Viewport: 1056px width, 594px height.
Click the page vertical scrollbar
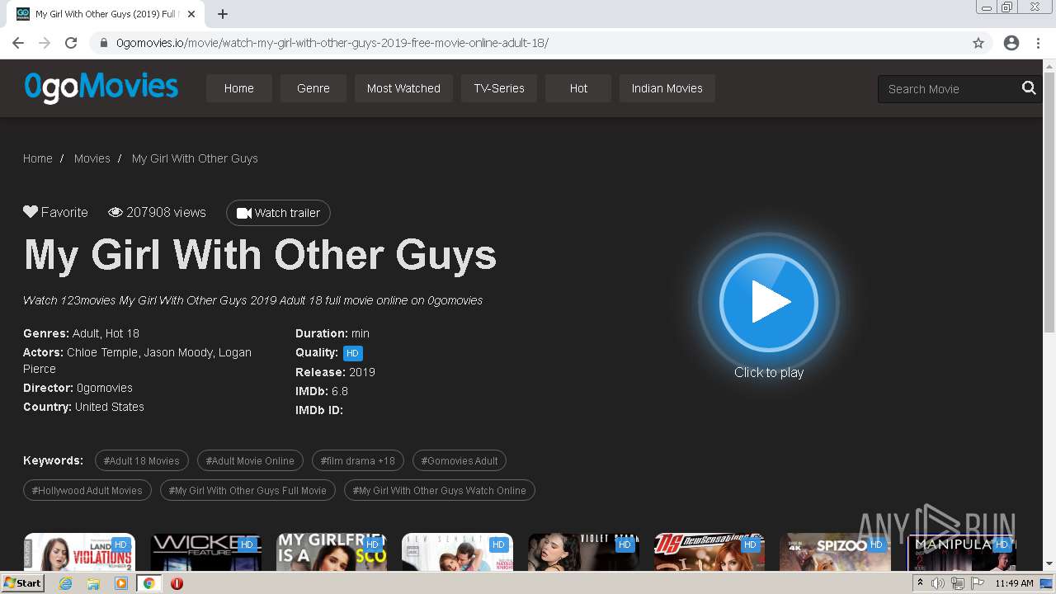(x=1049, y=202)
